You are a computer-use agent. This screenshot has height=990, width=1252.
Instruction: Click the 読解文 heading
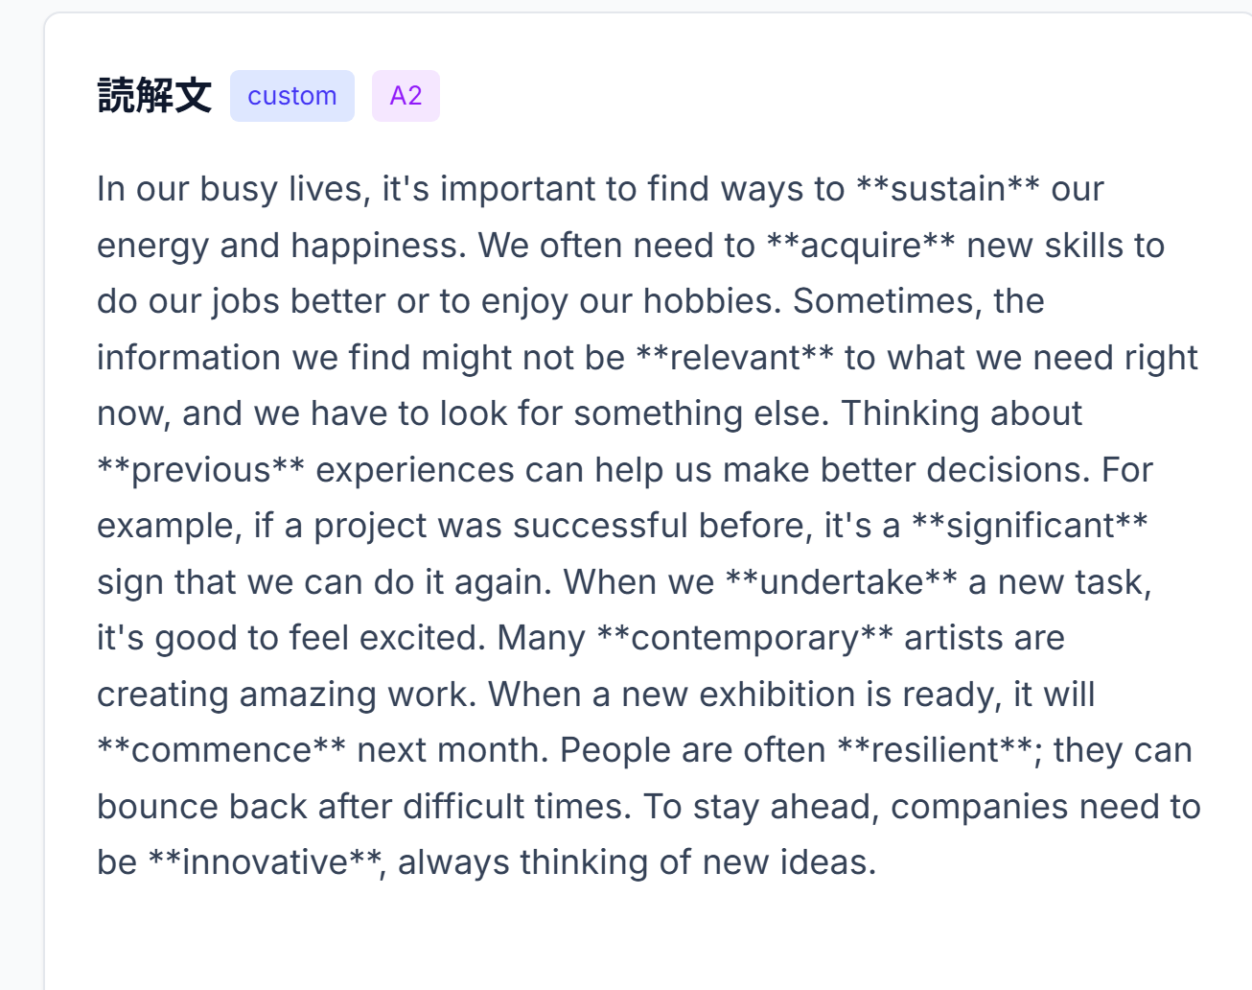pos(154,96)
